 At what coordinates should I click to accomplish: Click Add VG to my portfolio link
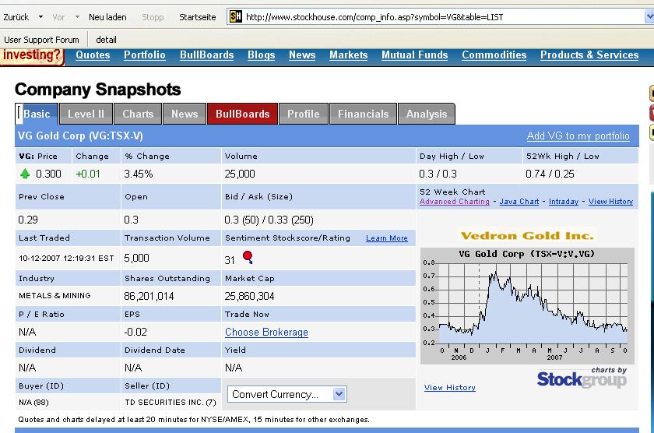(x=578, y=136)
